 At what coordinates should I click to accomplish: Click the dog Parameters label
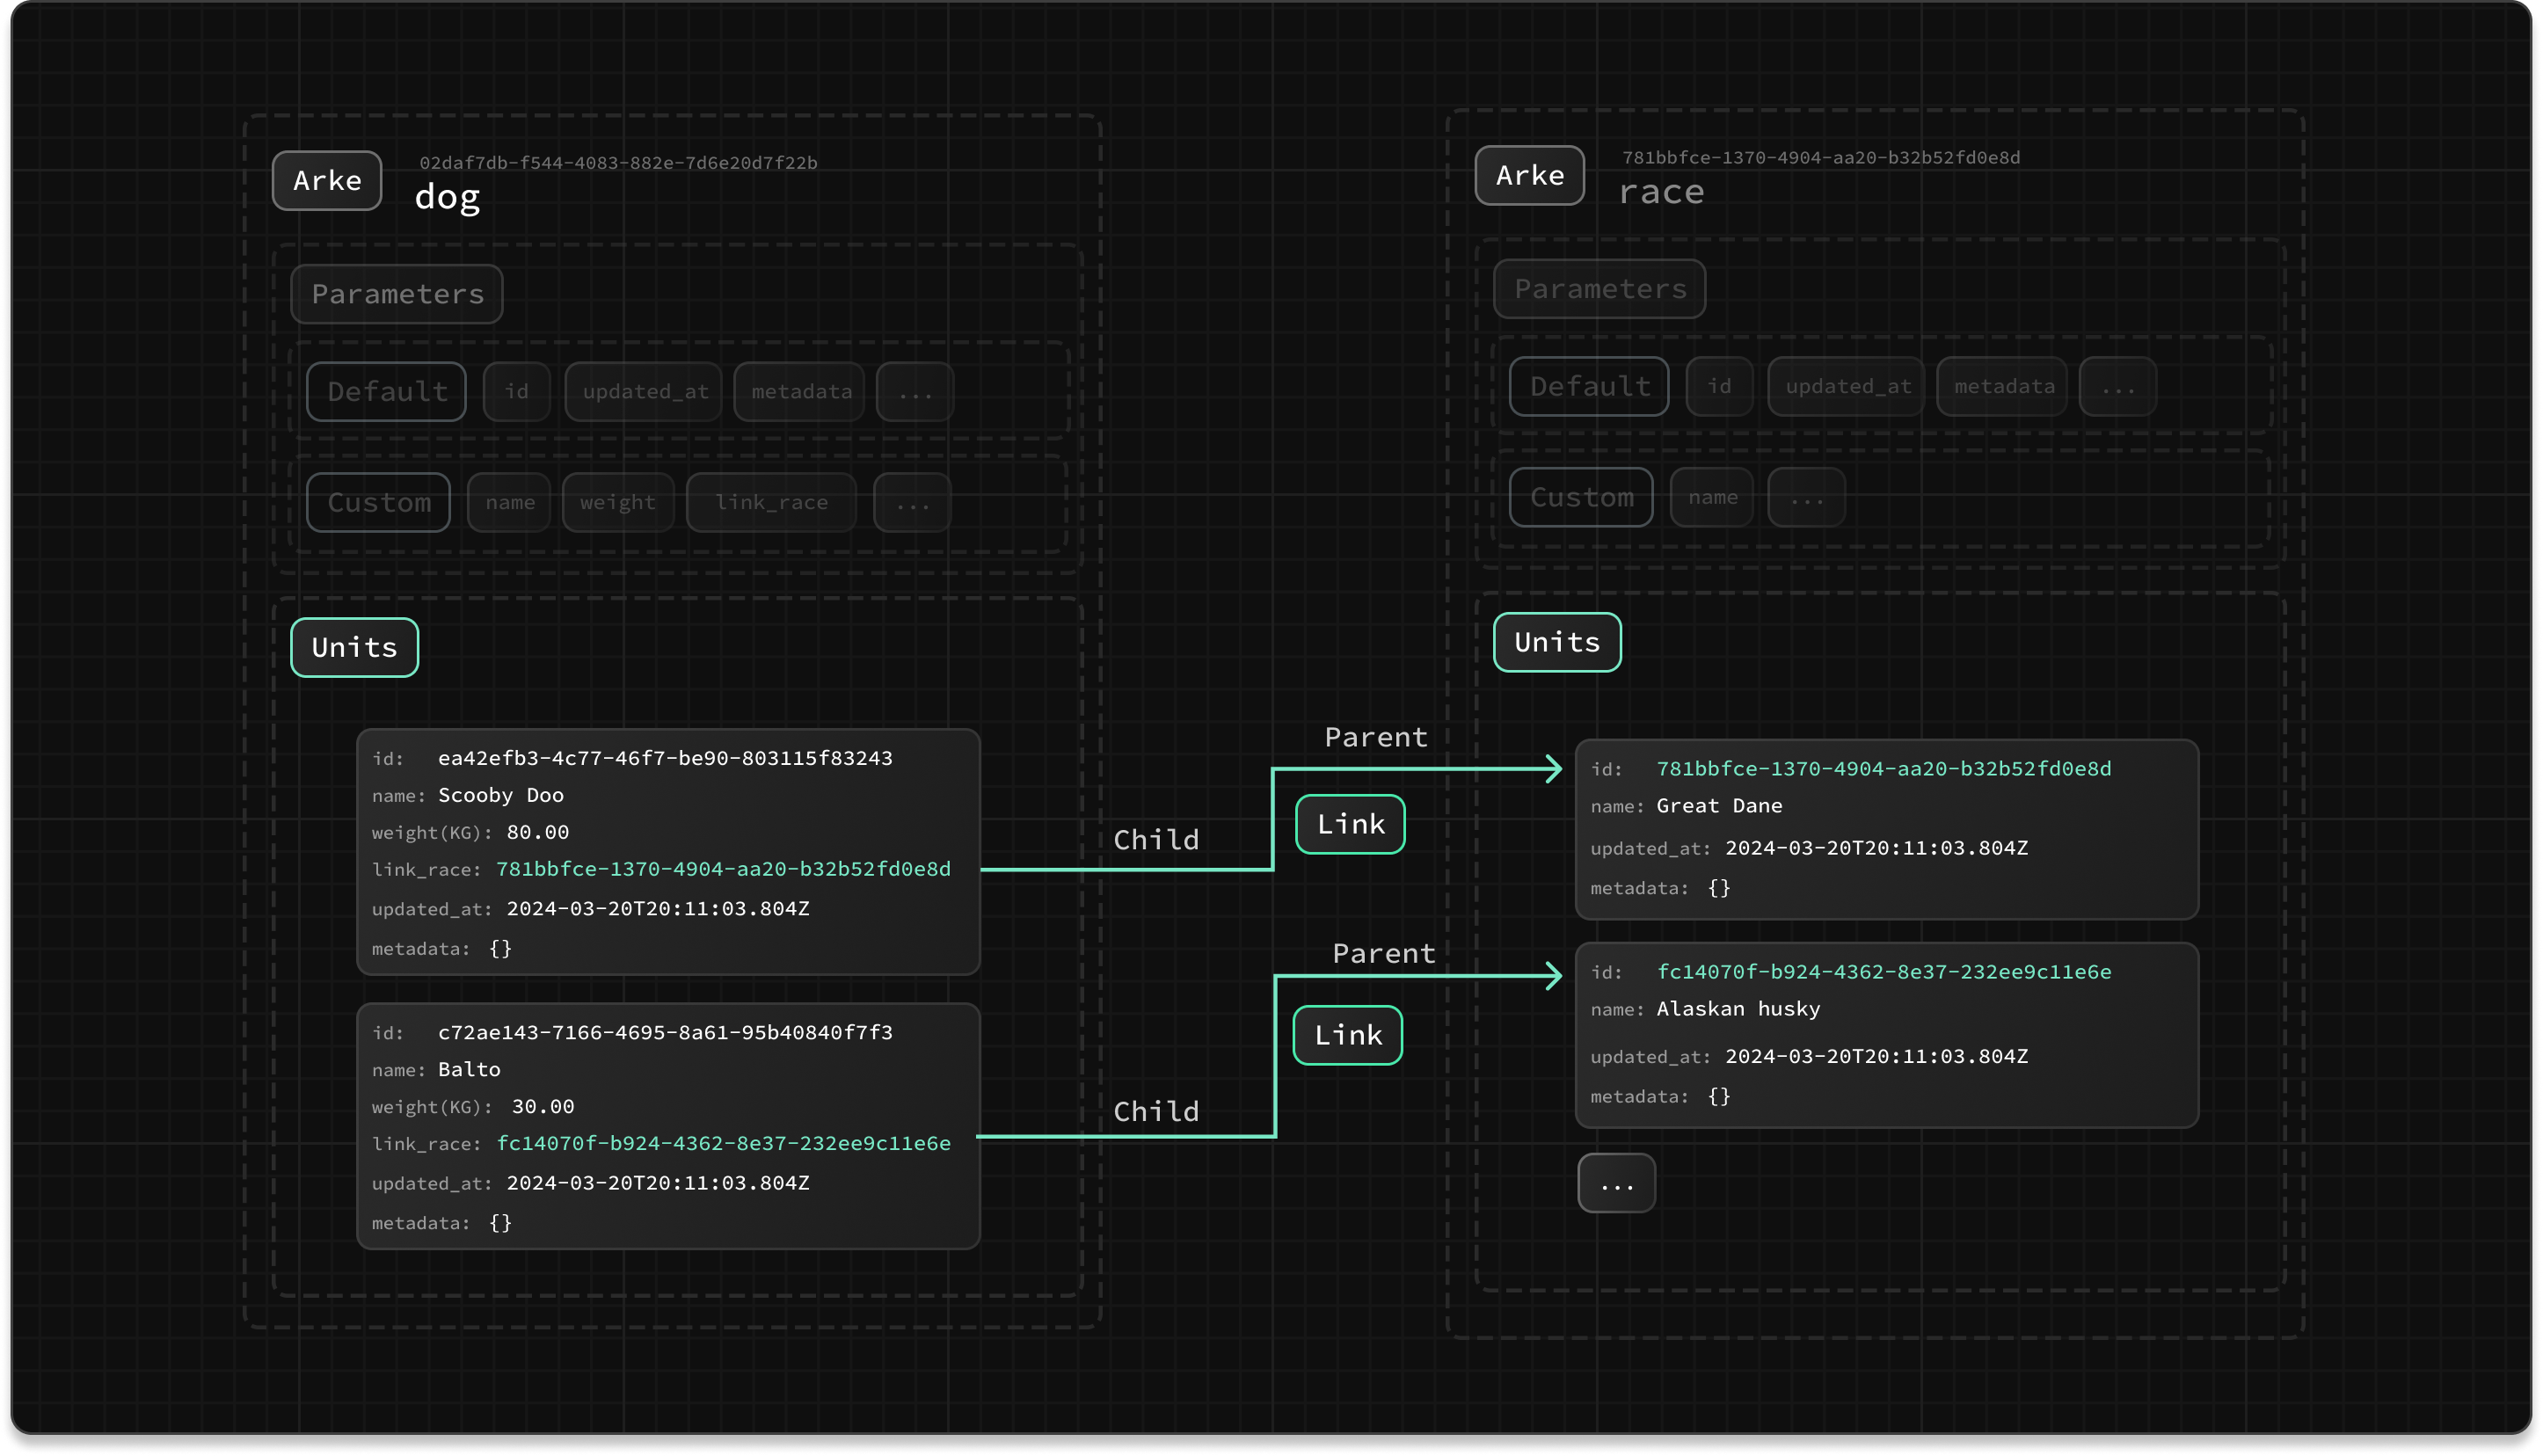tap(397, 295)
